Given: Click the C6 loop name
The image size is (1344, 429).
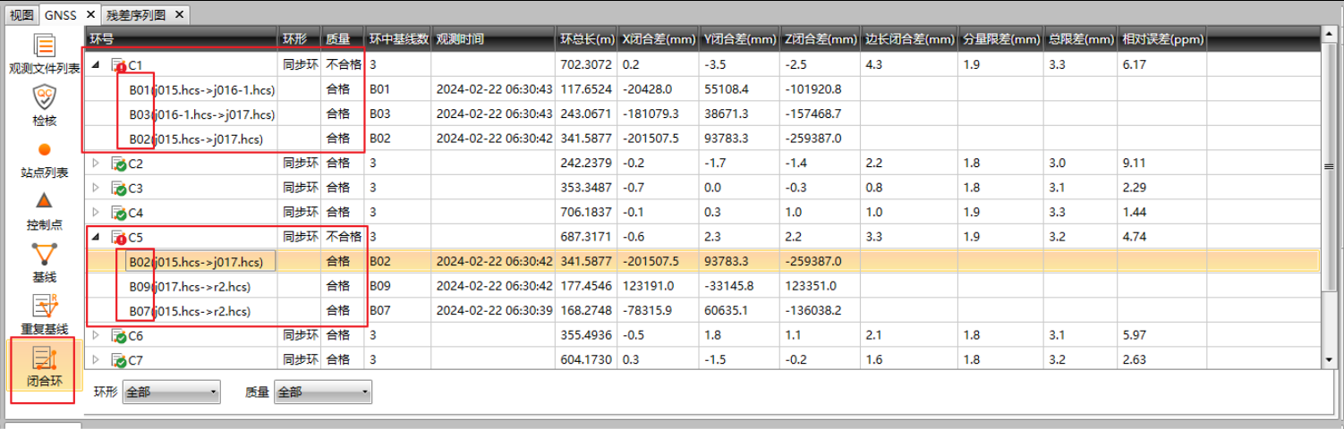Looking at the screenshot, I should coord(136,336).
